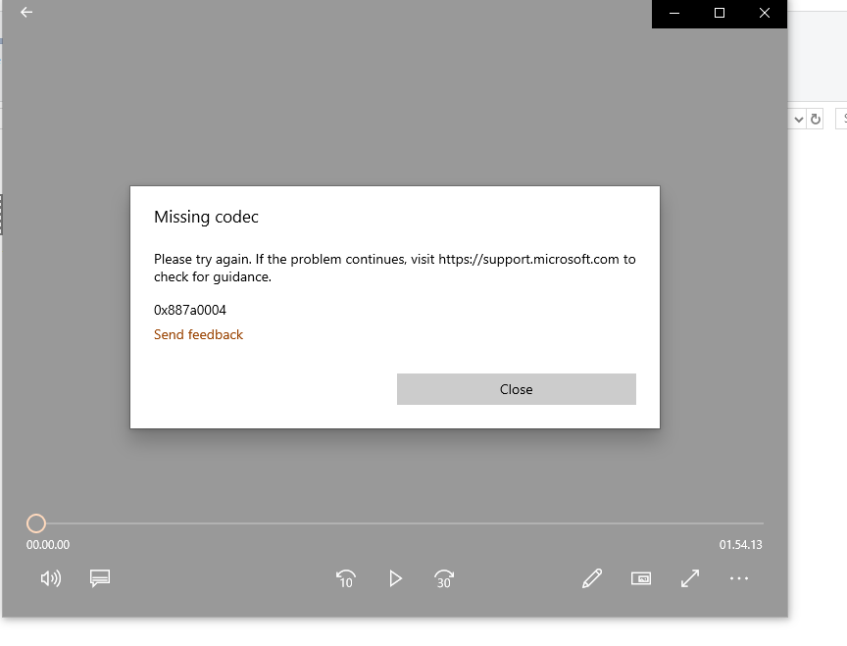Image resolution: width=847 pixels, height=646 pixels.
Task: Open subtitles and captions menu
Action: 100,578
